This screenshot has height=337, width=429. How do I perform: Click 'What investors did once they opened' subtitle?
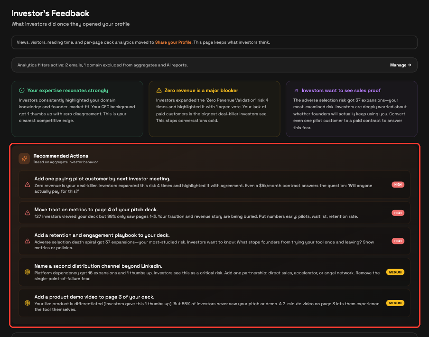pyautogui.click(x=71, y=24)
